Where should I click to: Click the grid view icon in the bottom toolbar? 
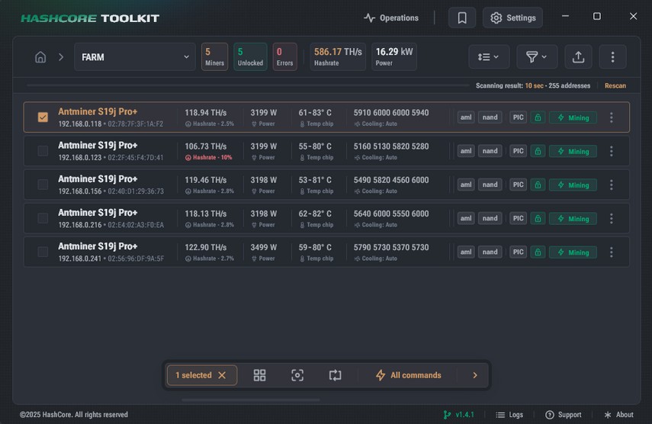[x=259, y=375]
